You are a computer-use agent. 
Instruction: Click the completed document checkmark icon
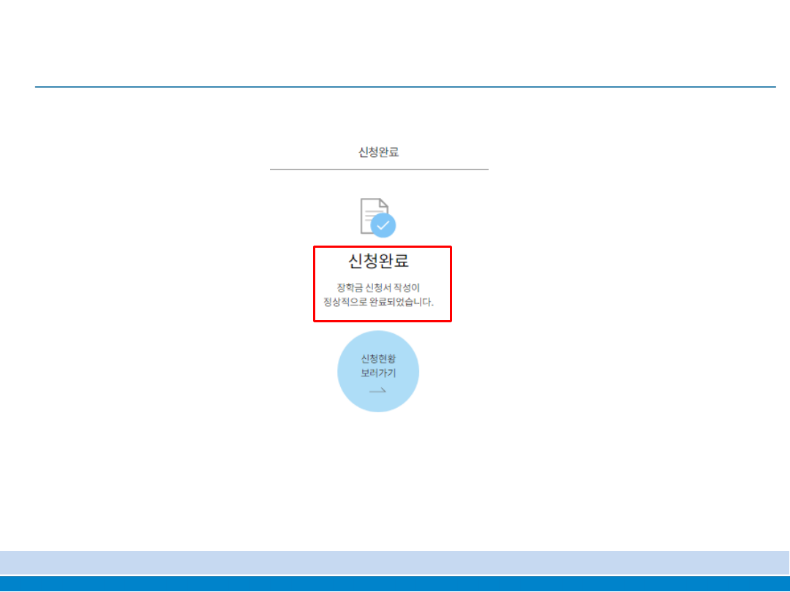(x=378, y=218)
